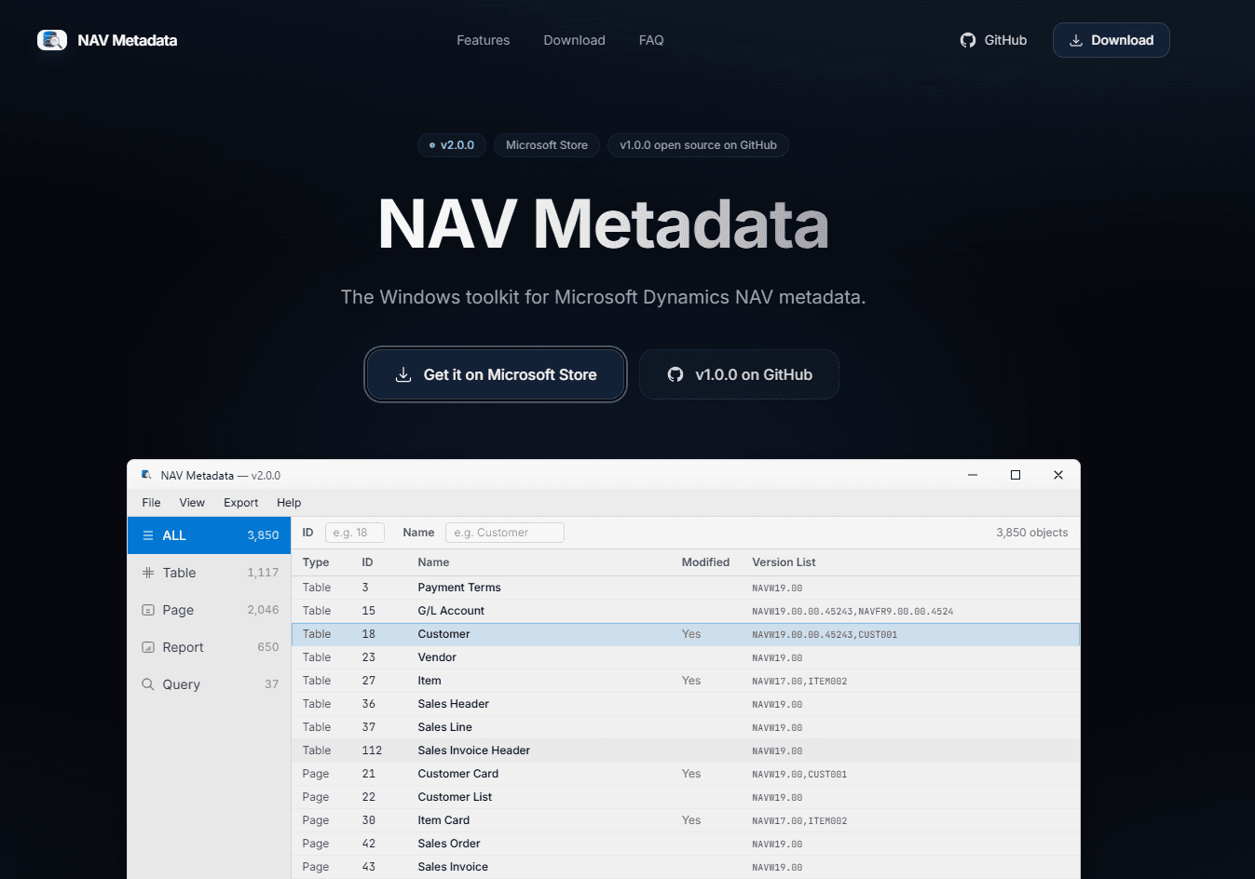
Task: Select the Sales Header row
Action: (x=686, y=704)
